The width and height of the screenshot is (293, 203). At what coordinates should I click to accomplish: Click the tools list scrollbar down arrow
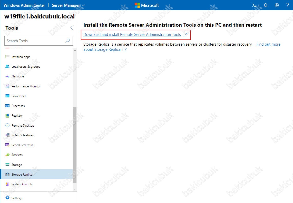(75, 189)
